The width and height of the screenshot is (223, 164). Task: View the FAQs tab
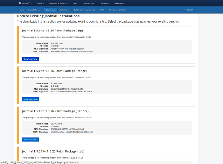coord(102,10)
